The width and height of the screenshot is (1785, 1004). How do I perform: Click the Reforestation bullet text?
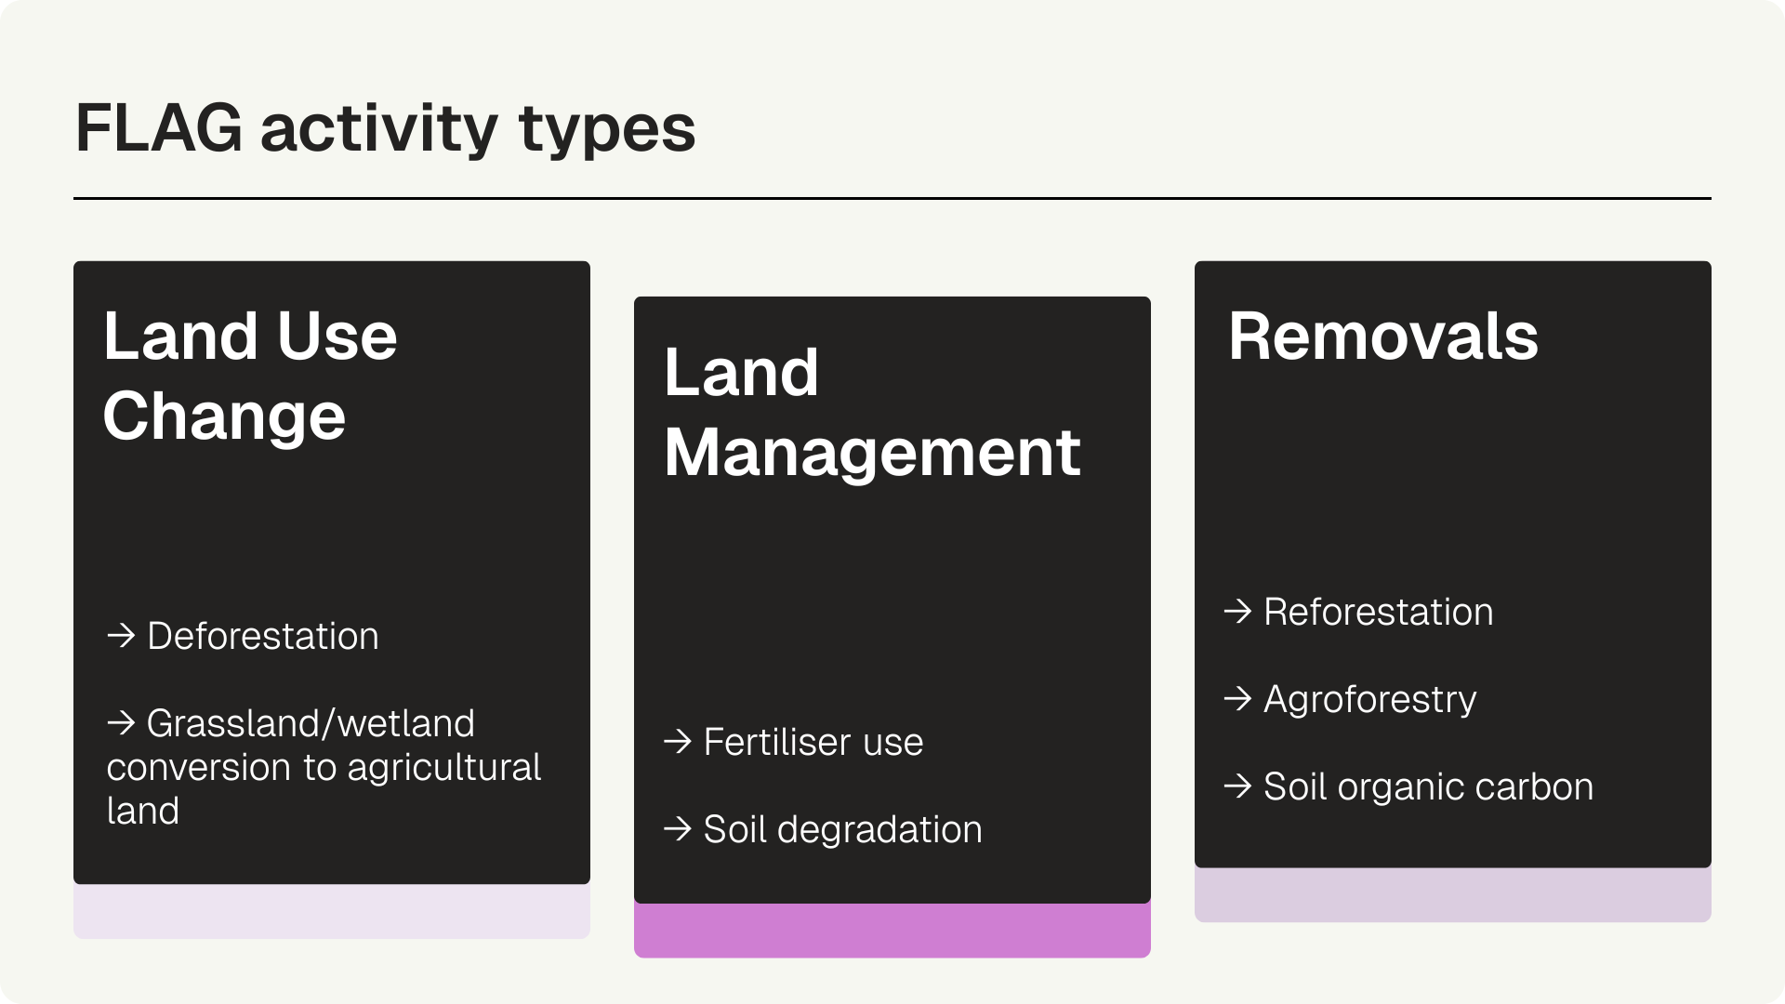(1378, 612)
